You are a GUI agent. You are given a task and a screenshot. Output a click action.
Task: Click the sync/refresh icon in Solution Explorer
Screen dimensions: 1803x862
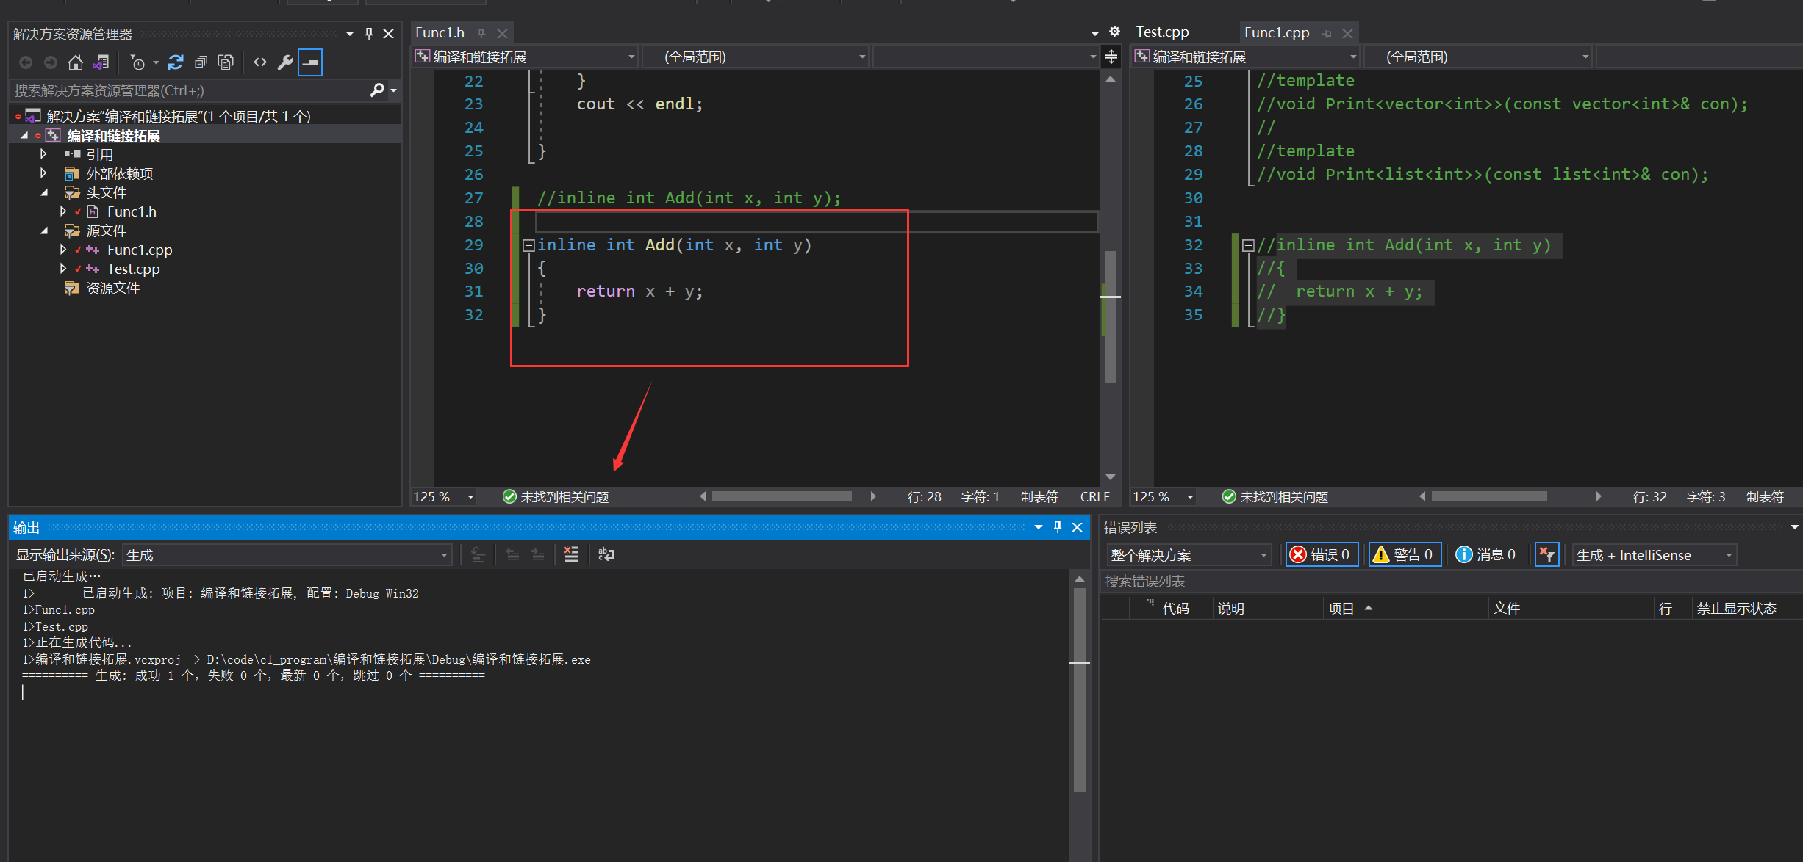pyautogui.click(x=175, y=62)
